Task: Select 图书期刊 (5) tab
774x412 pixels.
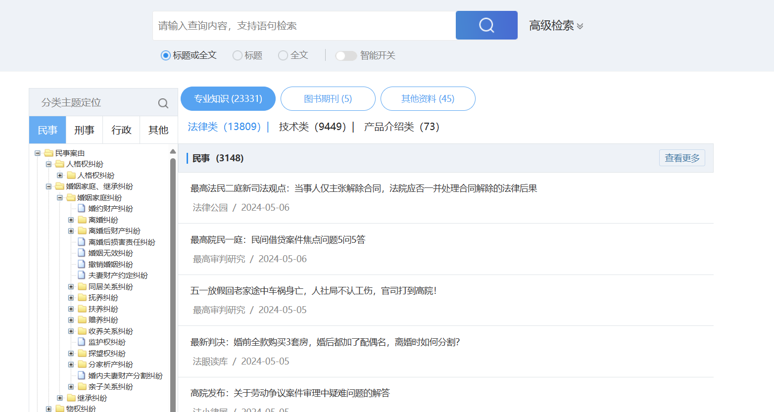Action: coord(328,98)
